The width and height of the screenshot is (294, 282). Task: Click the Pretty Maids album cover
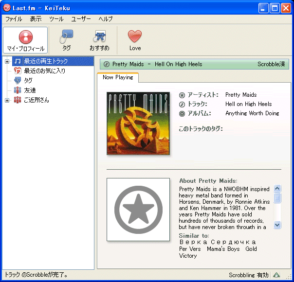(138, 123)
